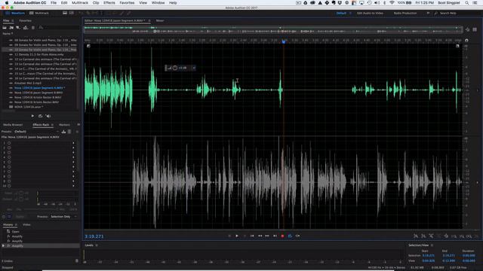Select the Radio Production workspace
483x271 pixels.
point(405,14)
